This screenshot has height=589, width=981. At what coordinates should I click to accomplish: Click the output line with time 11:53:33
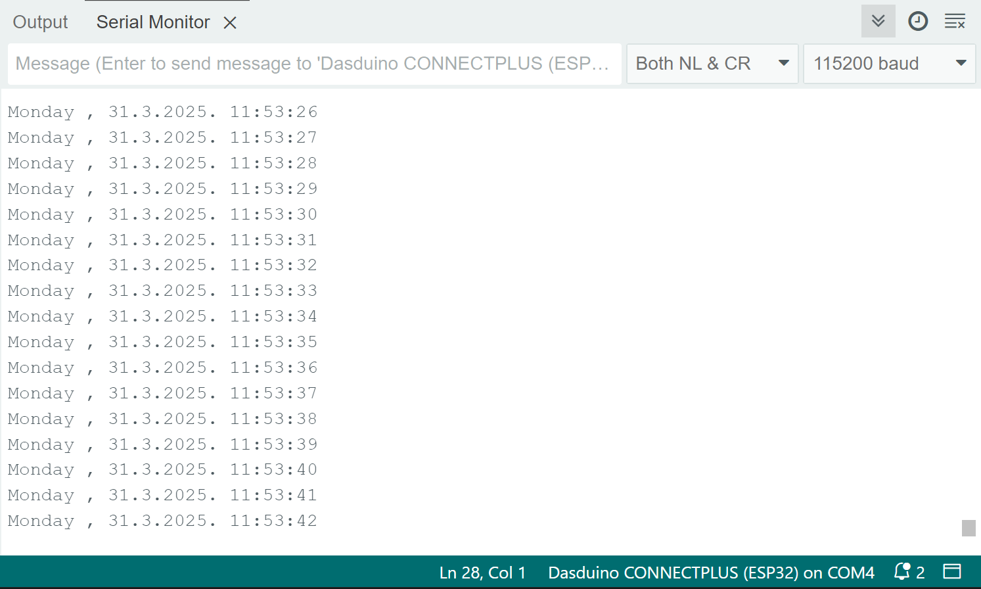click(162, 291)
